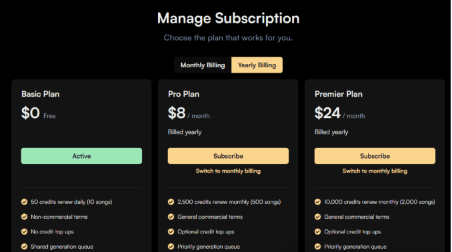This screenshot has width=452, height=252.
Task: Click checkmark icon beside Pro Plan's General commercial terms
Action: (x=171, y=217)
